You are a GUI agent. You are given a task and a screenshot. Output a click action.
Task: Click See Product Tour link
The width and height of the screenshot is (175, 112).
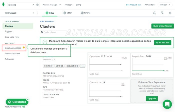click(x=133, y=5)
